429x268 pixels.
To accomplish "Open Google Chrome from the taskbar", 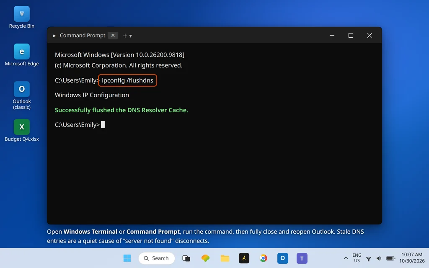I will pyautogui.click(x=264, y=258).
